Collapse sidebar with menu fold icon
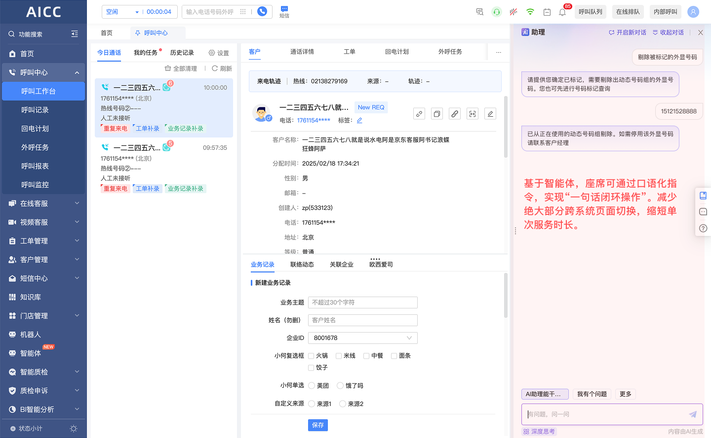This screenshot has height=438, width=711. [75, 34]
